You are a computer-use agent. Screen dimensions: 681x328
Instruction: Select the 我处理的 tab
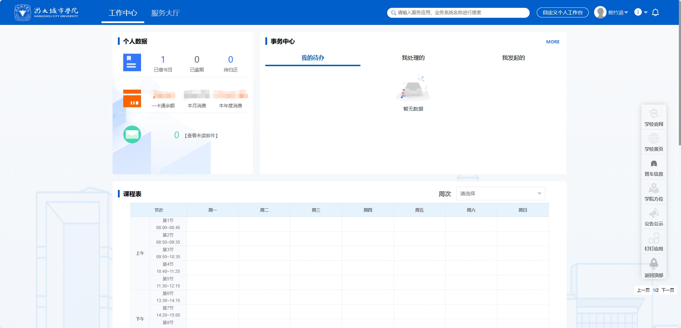click(413, 58)
